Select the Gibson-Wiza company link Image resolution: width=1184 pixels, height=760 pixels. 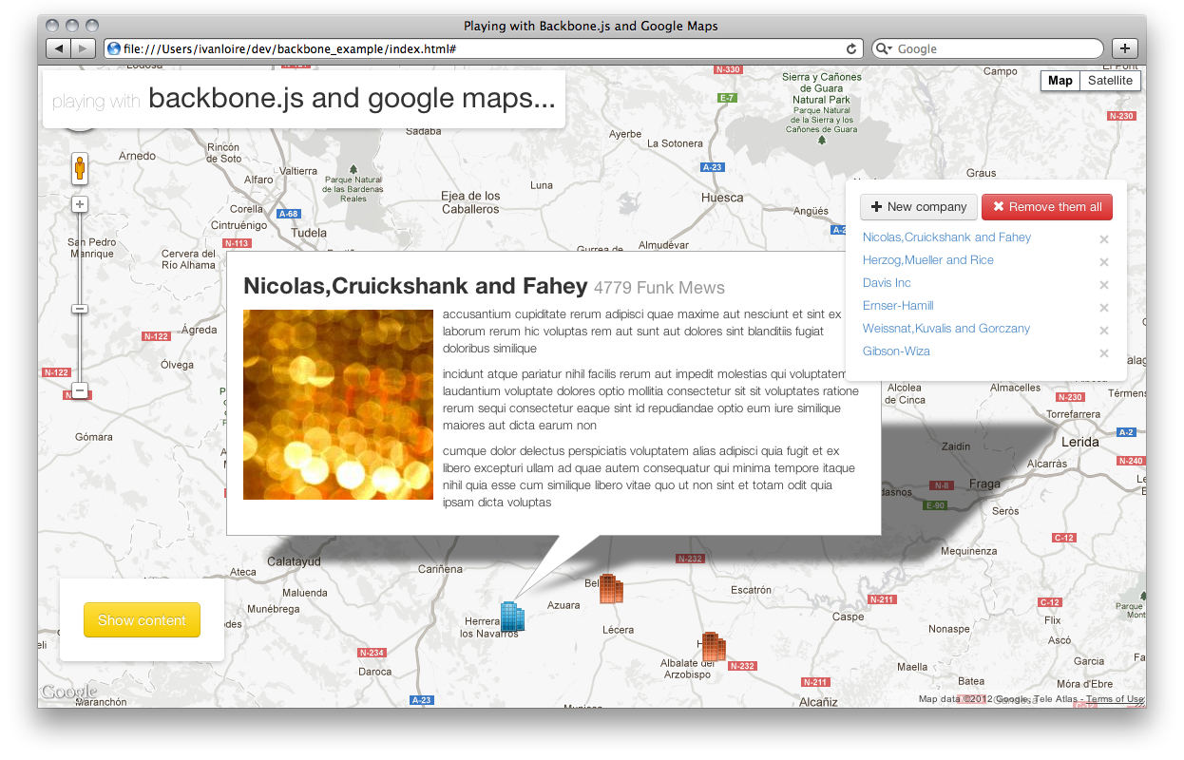[x=896, y=351]
